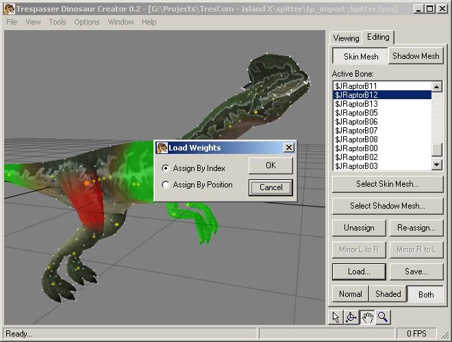Screen dimensions: 452x342
Task: Select the arrow pointer tool
Action: [x=336, y=317]
